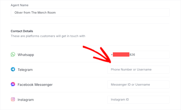Click the 826 digits in the WhatsApp field
181x110 pixels.
[x=132, y=55]
